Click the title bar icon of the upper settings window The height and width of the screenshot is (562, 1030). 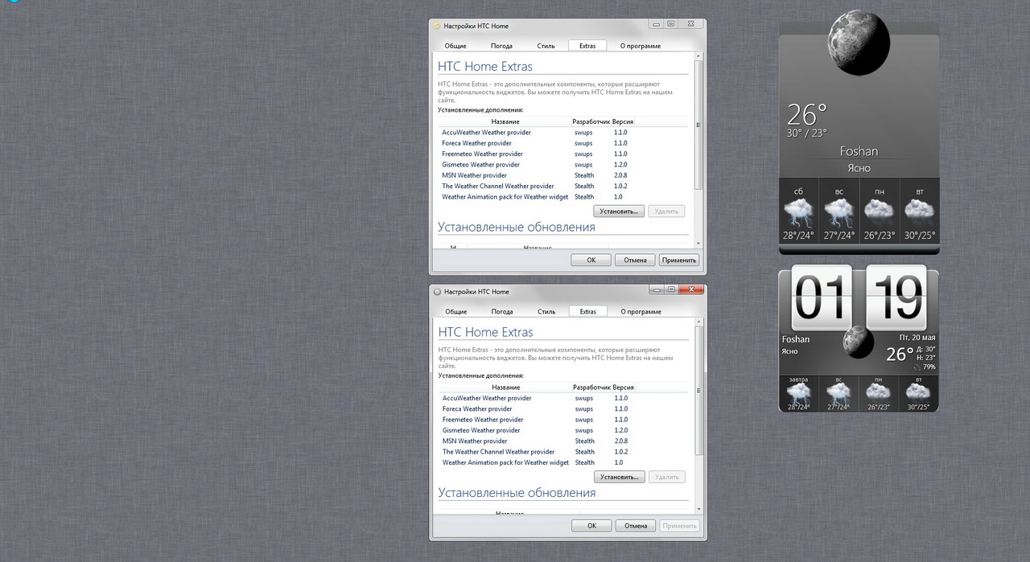pyautogui.click(x=437, y=26)
